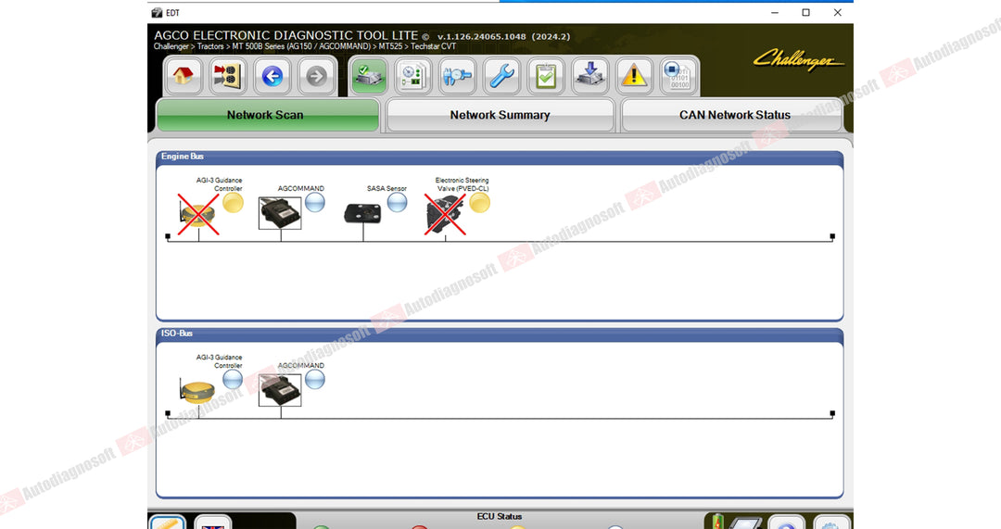Click the EDT title bar application icon
This screenshot has width=1001, height=529.
(x=157, y=13)
